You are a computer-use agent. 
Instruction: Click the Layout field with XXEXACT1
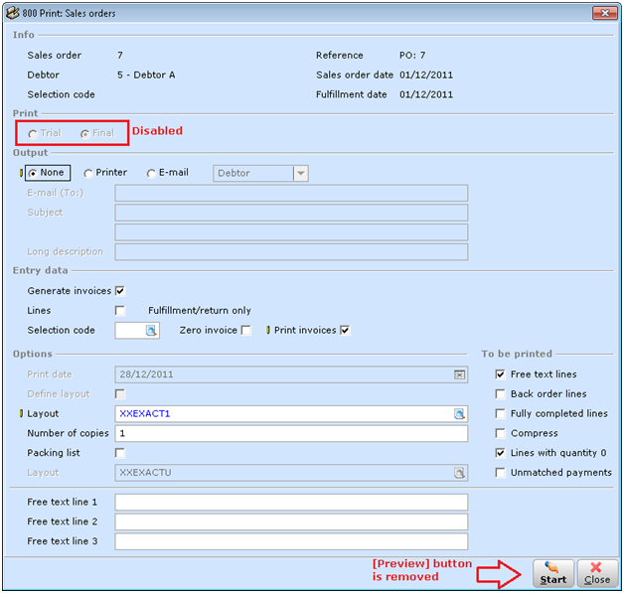click(291, 414)
